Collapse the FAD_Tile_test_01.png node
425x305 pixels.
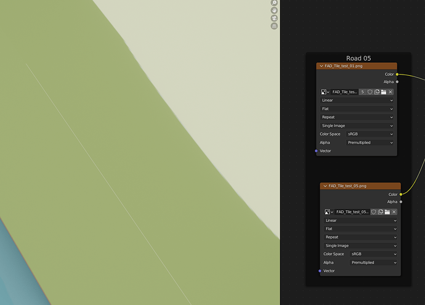click(322, 66)
